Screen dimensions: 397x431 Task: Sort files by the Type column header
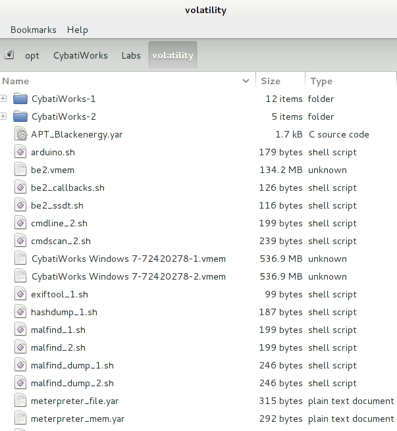pyautogui.click(x=351, y=81)
